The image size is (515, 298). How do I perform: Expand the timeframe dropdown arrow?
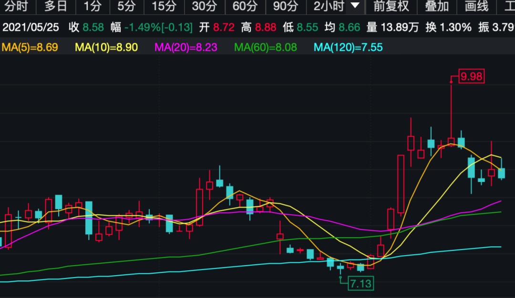point(355,6)
